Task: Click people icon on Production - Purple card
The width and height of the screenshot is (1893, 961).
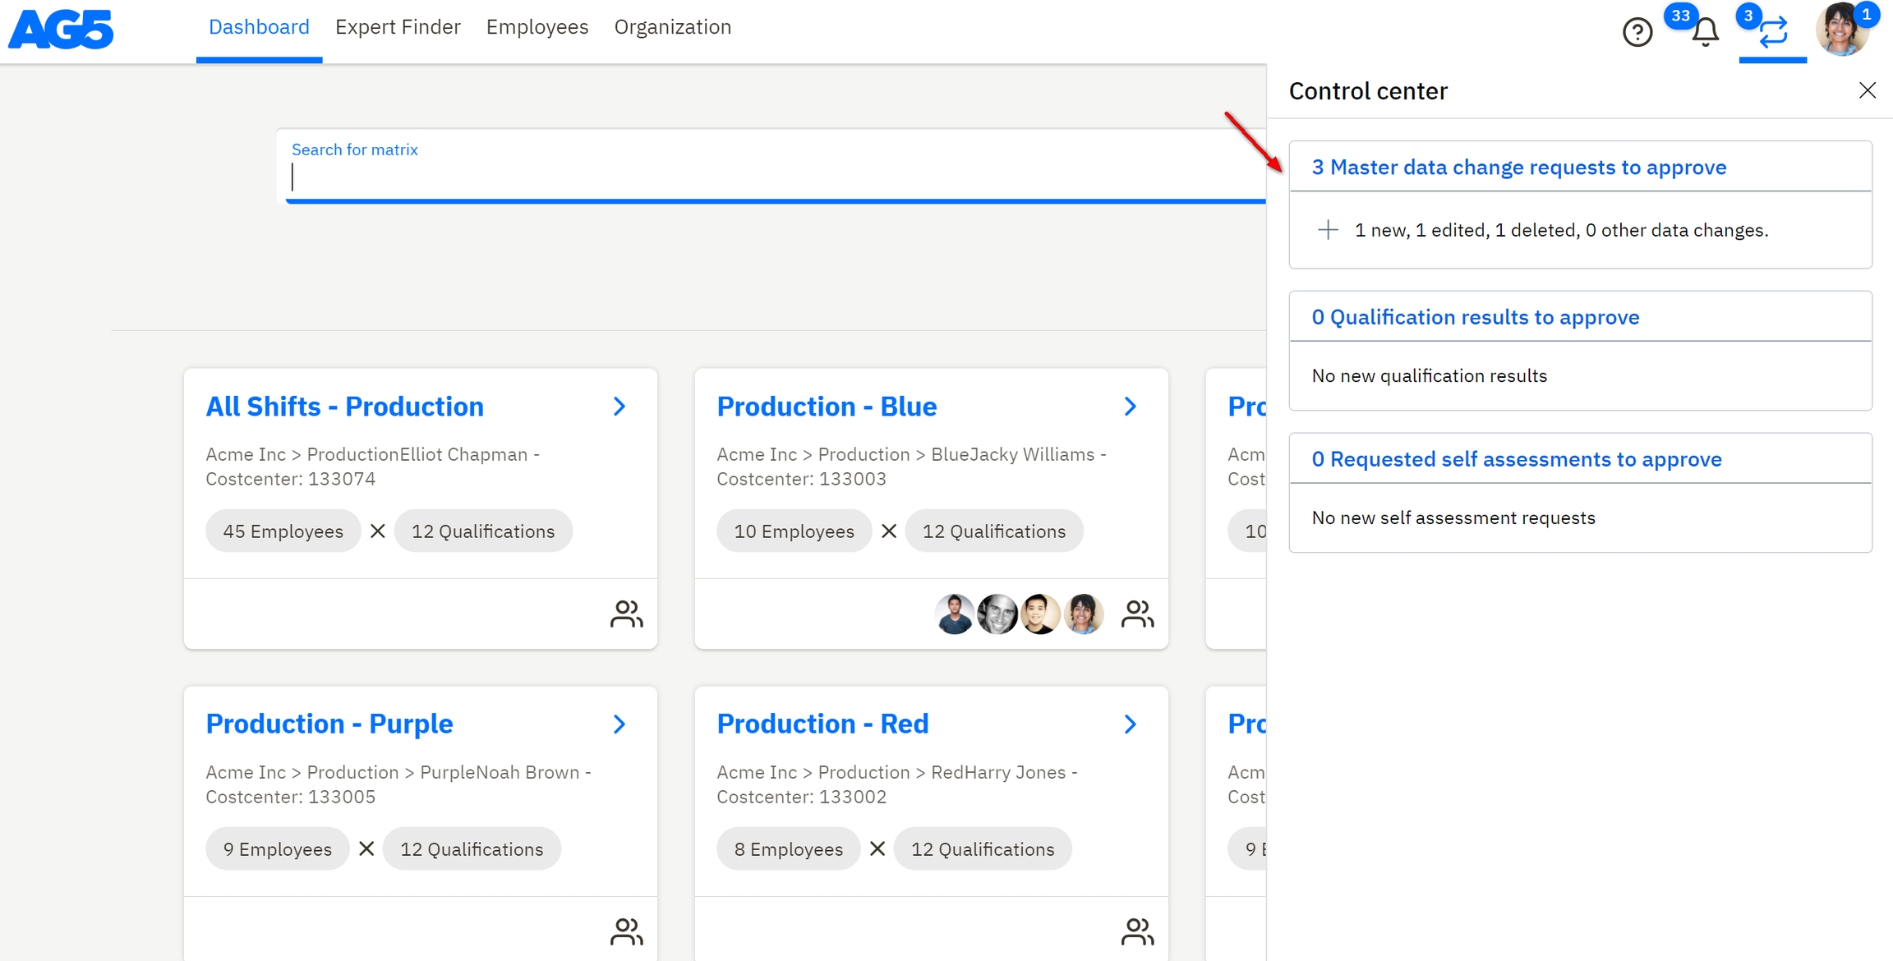Action: (626, 931)
